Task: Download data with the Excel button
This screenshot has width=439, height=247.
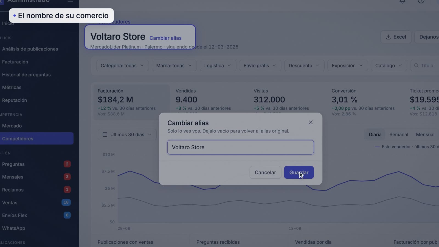Action: 396,37
